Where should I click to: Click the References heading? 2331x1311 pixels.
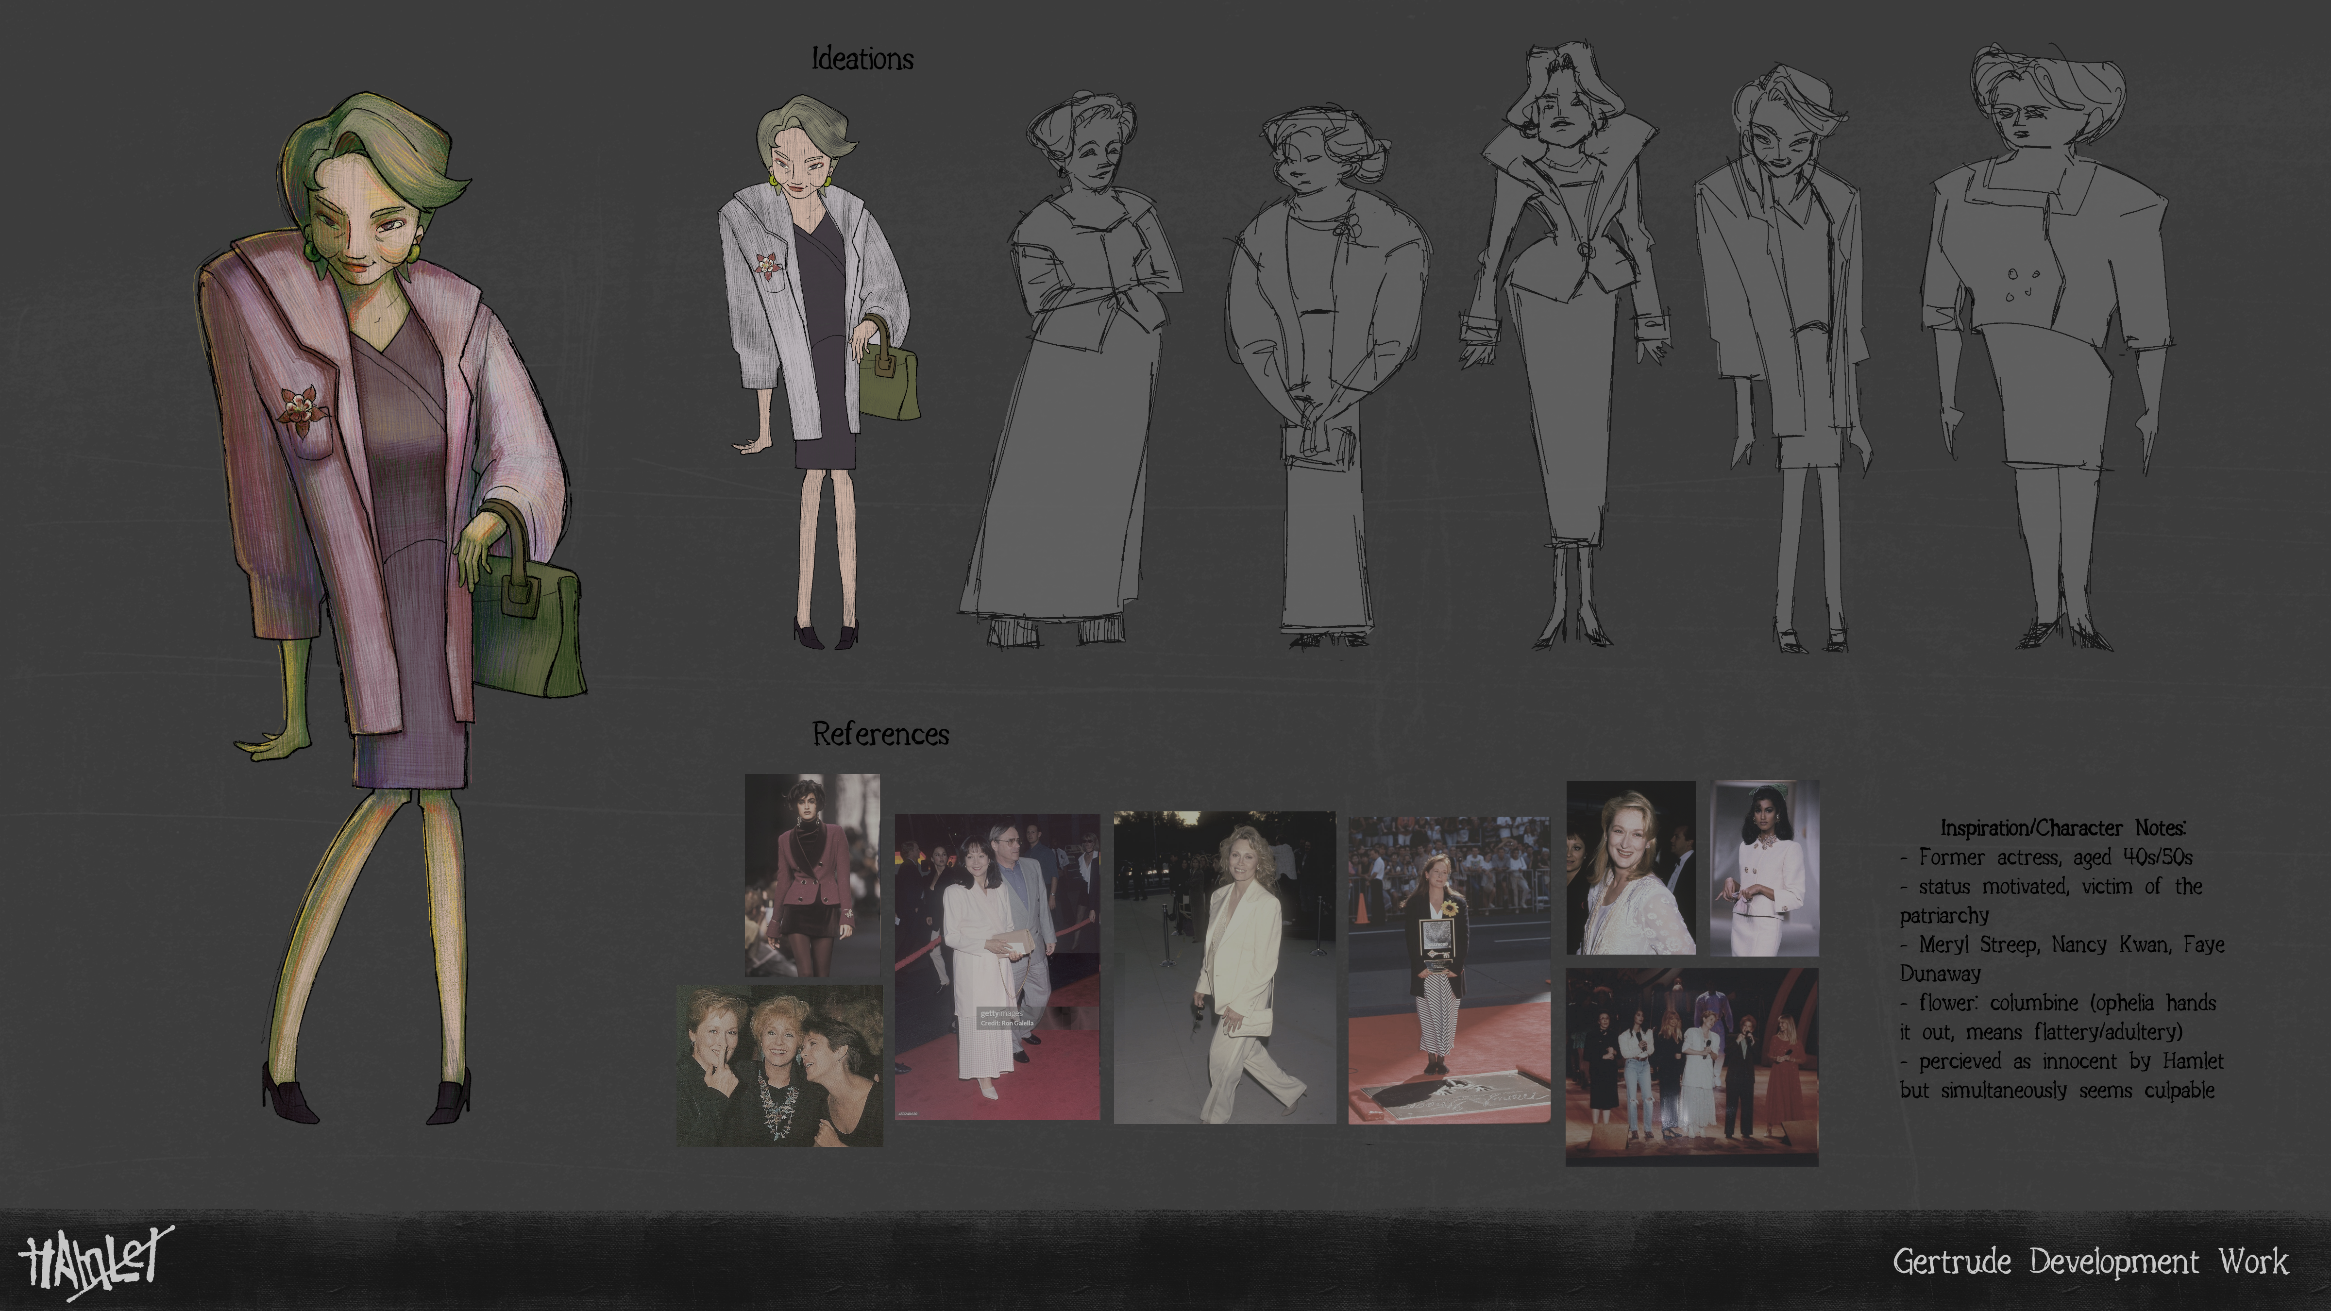(x=879, y=734)
